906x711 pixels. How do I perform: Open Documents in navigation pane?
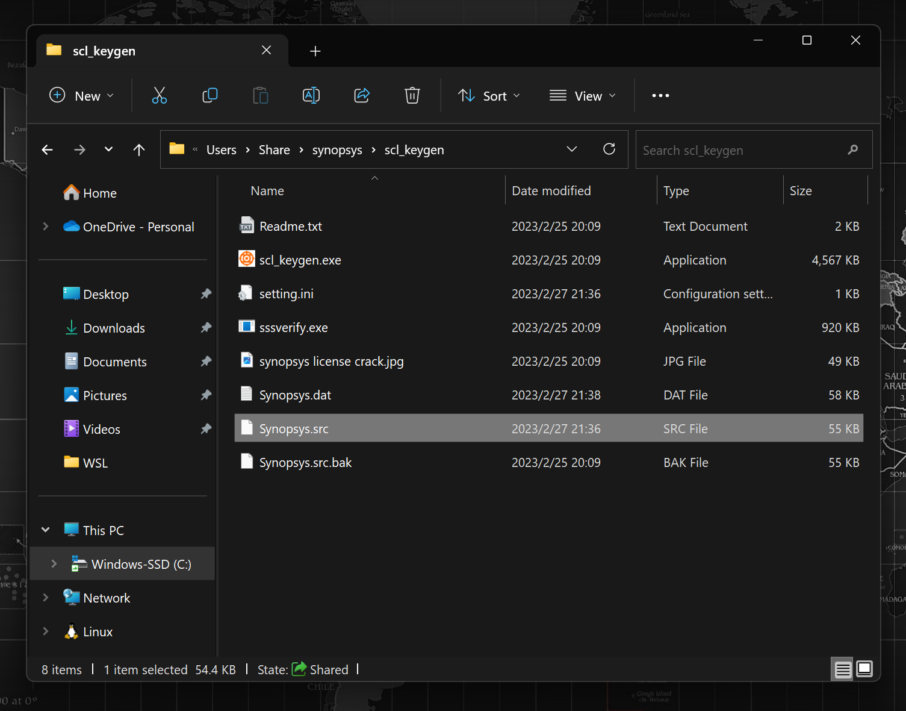point(114,362)
